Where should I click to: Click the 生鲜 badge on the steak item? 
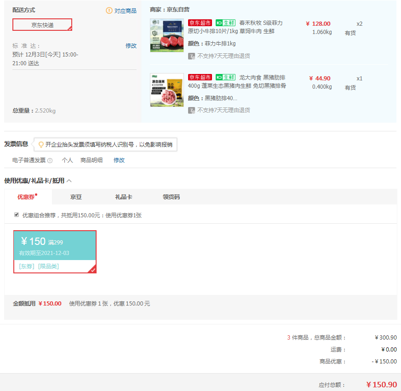point(225,23)
